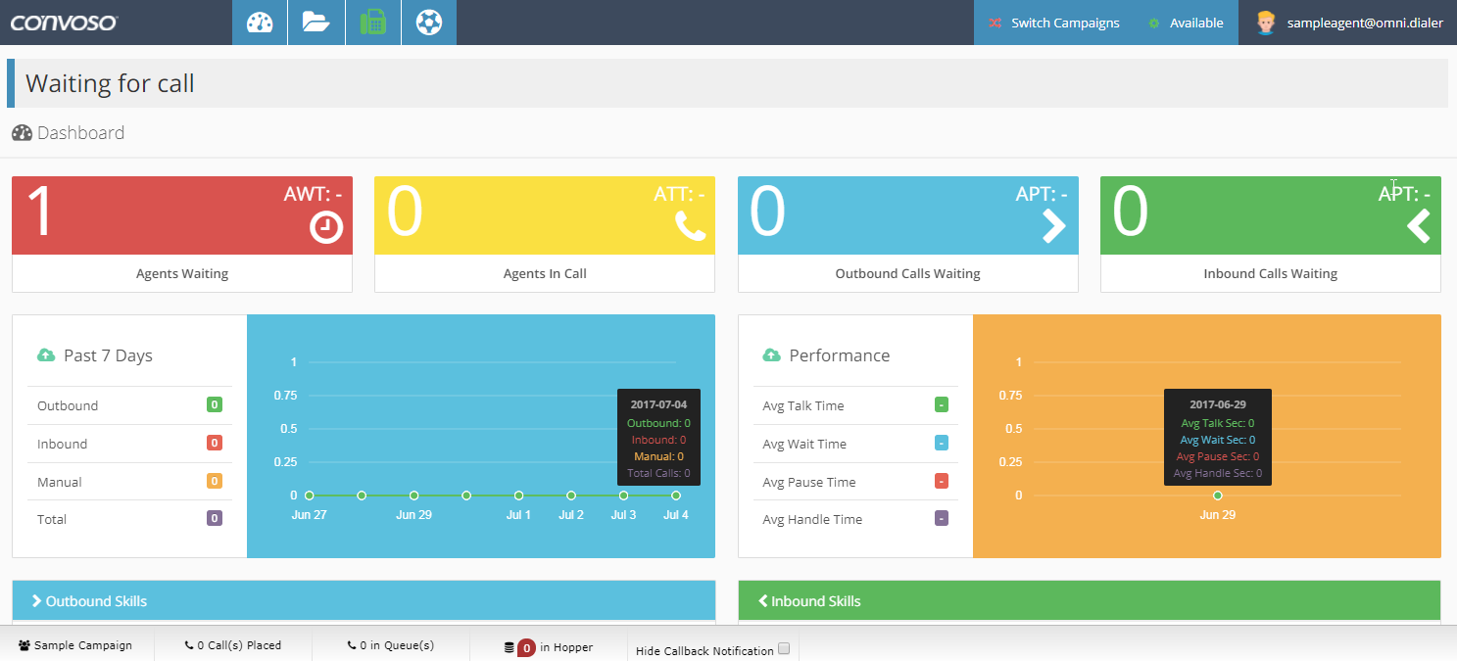This screenshot has height=661, width=1457.
Task: Click the Convoso logo
Action: pyautogui.click(x=64, y=23)
